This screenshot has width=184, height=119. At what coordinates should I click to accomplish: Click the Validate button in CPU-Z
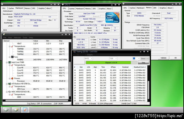pos(163,58)
